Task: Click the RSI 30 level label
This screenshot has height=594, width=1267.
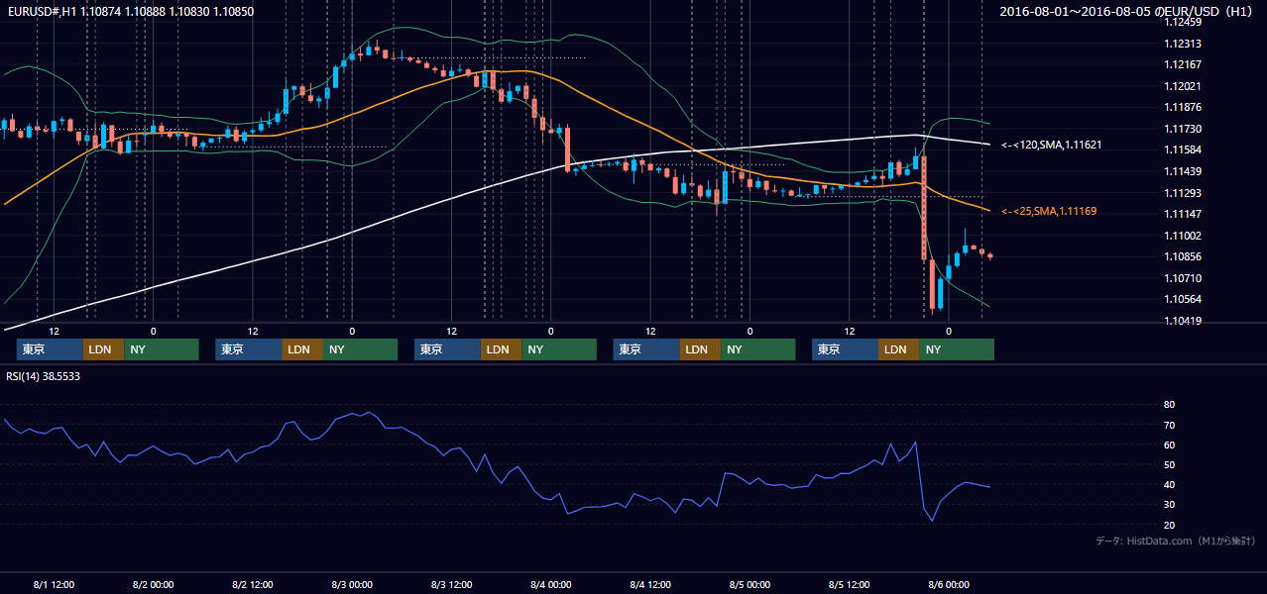Action: (1169, 505)
